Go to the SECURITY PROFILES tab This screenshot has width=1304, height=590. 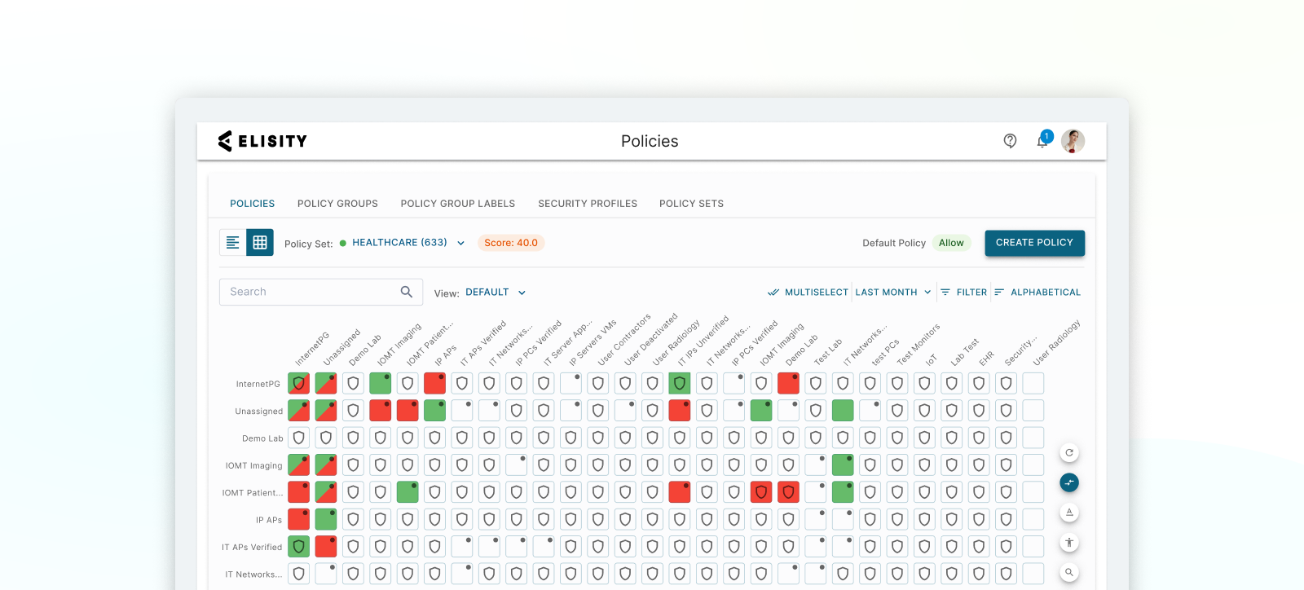click(588, 204)
